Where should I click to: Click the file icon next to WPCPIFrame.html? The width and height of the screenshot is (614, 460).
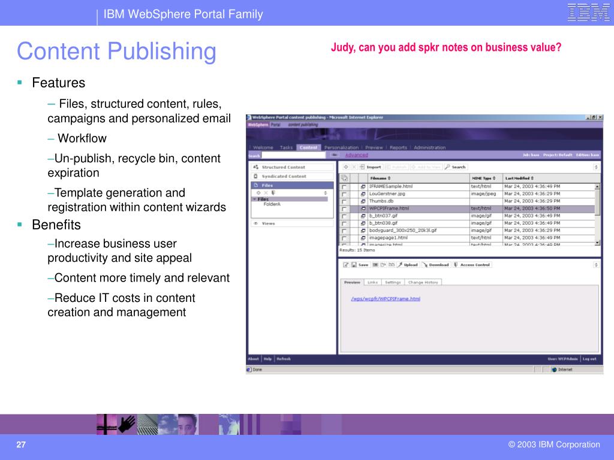(x=363, y=208)
